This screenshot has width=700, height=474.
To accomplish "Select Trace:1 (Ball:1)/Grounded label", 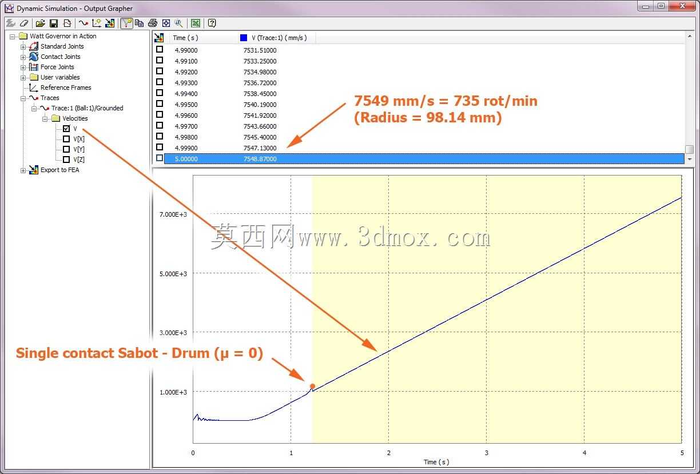I will [x=87, y=108].
